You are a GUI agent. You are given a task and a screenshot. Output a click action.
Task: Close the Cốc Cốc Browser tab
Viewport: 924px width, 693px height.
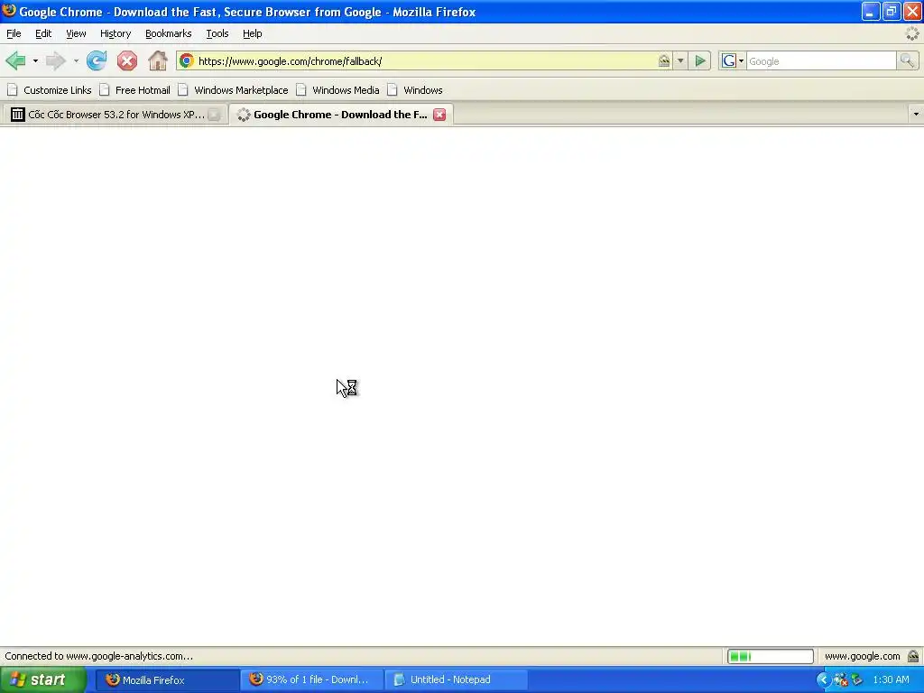[x=215, y=115]
